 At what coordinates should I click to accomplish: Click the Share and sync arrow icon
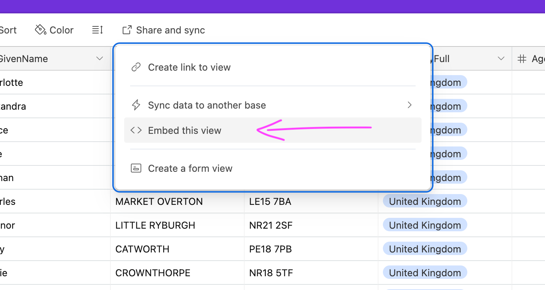pos(127,30)
